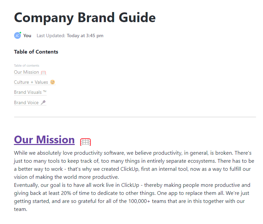Click the horizontal divider line above Our Mission
The height and width of the screenshot is (224, 263).
[135, 117]
